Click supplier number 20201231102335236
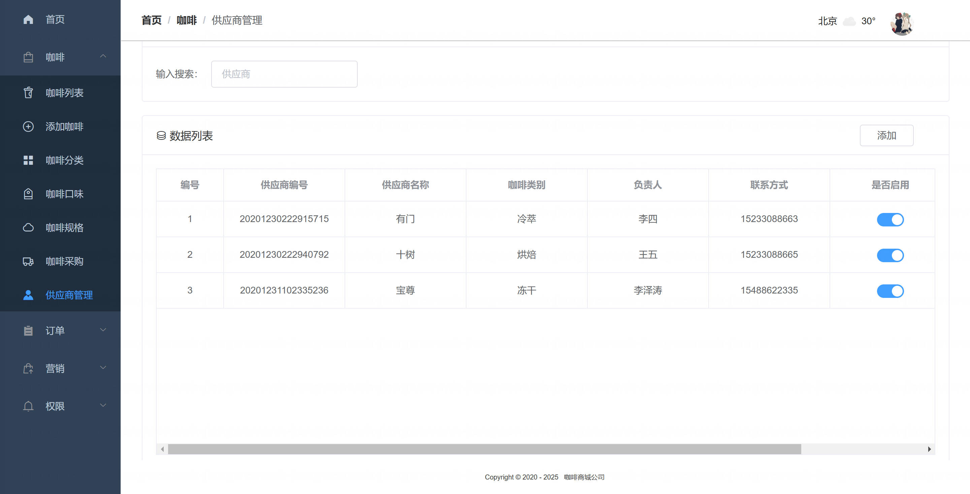Screen dimensions: 970x494 (284, 290)
